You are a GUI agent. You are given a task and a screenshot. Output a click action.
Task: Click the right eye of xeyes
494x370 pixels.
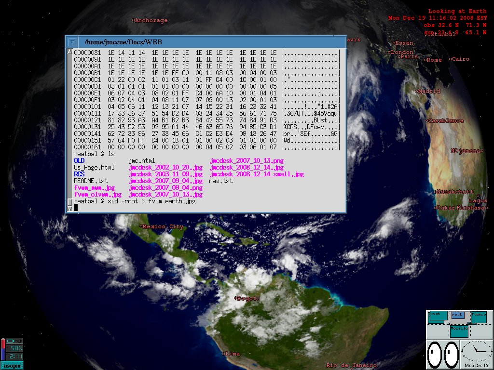pos(451,354)
